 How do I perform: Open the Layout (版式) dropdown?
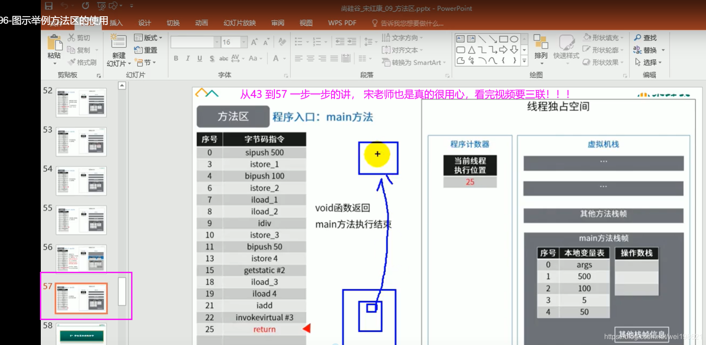(148, 38)
